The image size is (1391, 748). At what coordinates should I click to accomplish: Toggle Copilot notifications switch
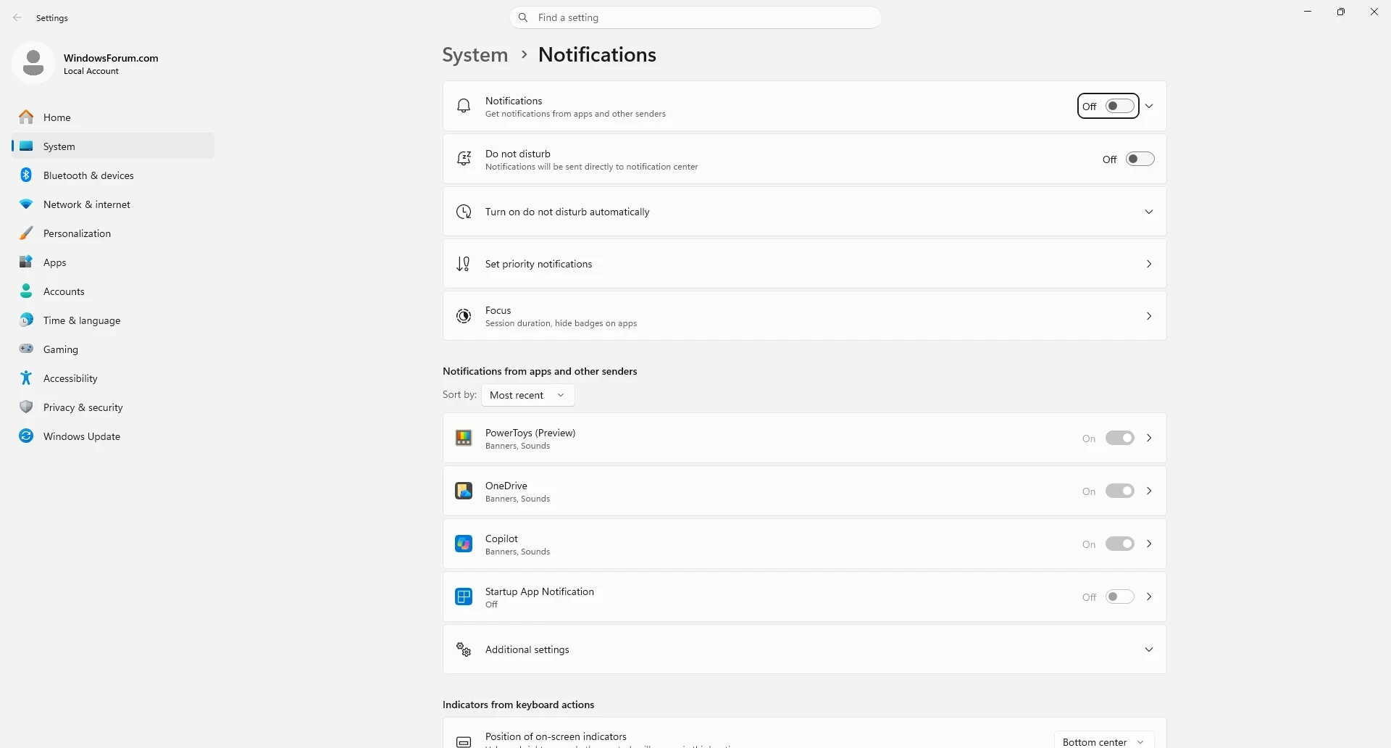1119,544
